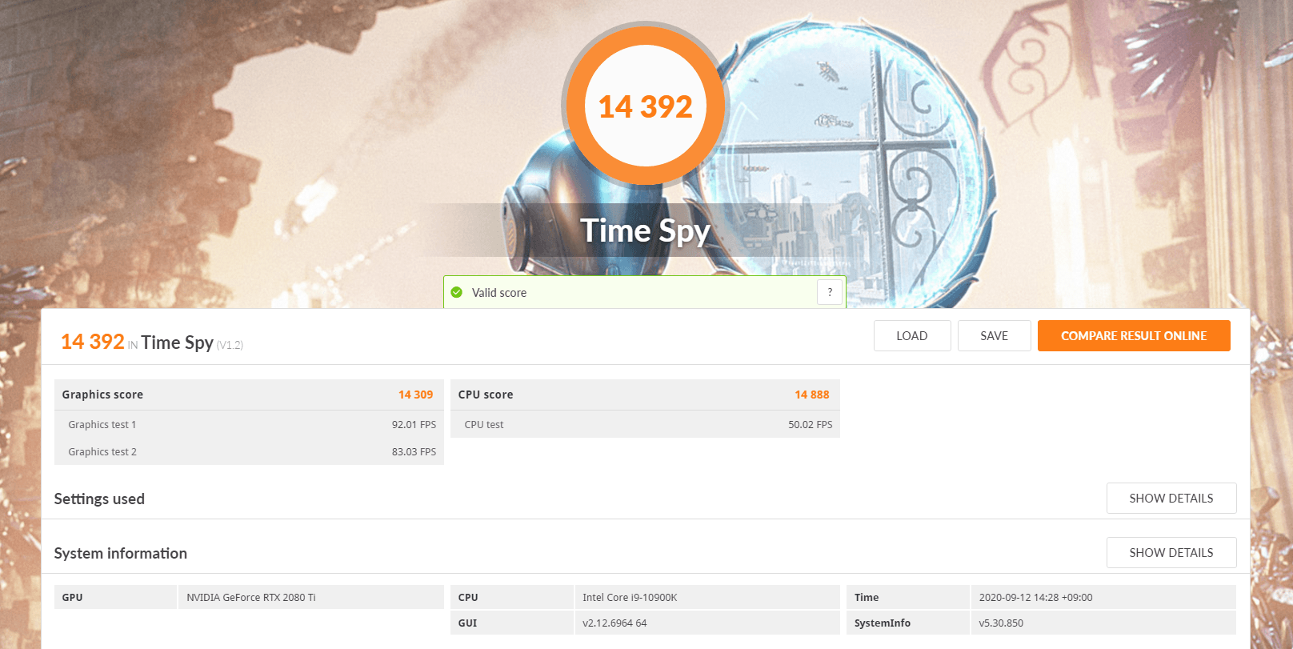This screenshot has height=649, width=1293.
Task: Select the Graphics test 2 row
Action: pos(249,452)
